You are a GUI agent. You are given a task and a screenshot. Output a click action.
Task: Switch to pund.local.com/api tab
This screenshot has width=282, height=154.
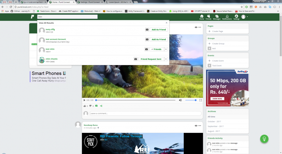33,2
